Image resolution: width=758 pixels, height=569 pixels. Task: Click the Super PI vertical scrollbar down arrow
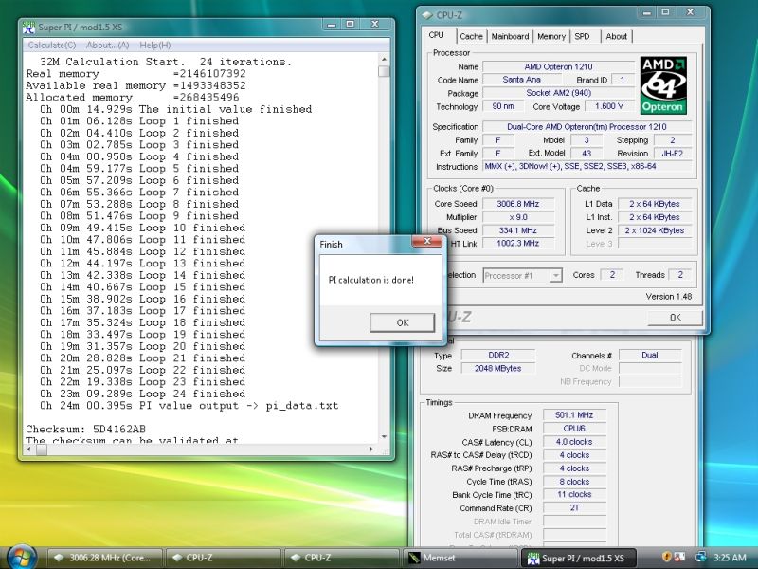[384, 436]
